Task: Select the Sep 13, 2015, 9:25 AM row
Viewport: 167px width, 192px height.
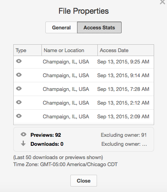Action: [x=84, y=62]
